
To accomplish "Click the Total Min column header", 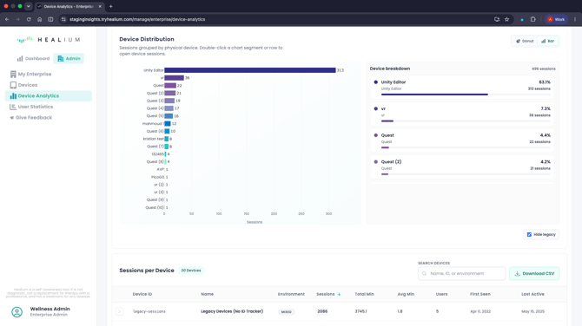I will pos(364,294).
